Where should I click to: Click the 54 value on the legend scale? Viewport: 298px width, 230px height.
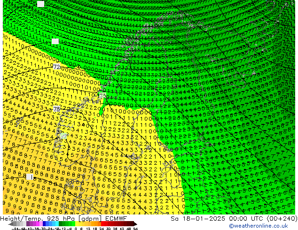click(x=135, y=229)
